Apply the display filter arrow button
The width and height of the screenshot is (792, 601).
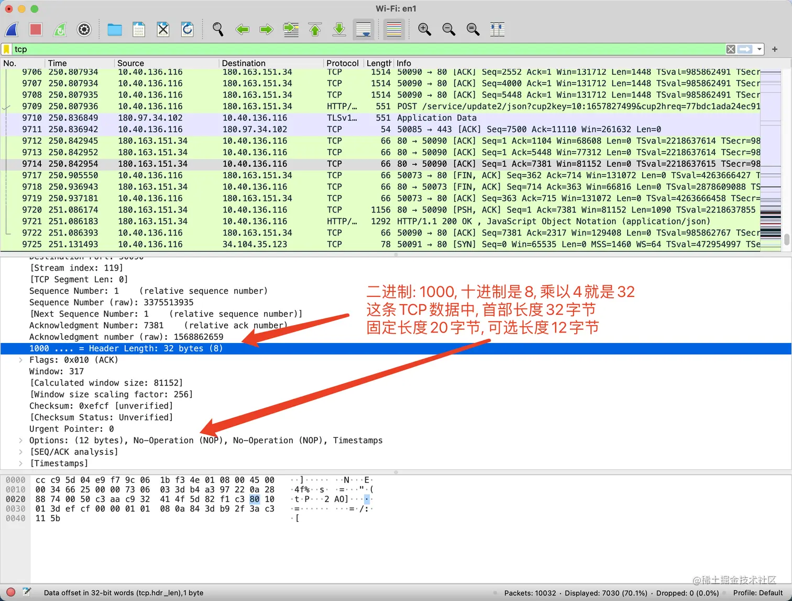point(745,49)
